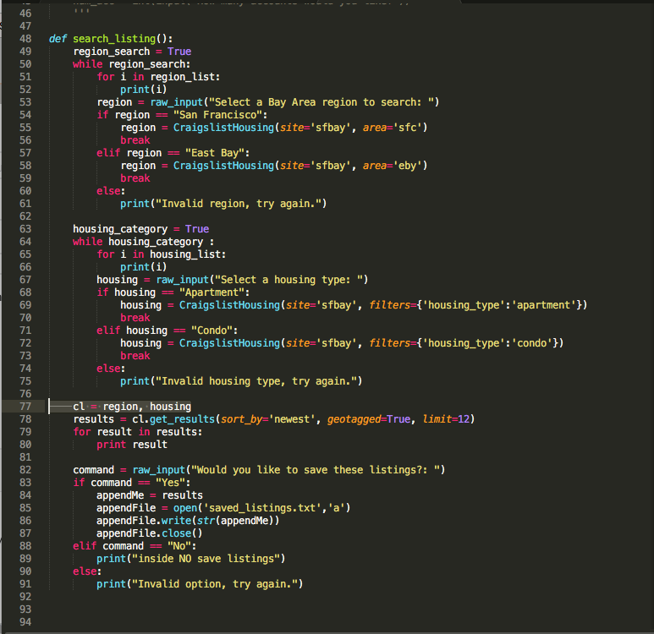Click geotagged=True argument

(369, 419)
